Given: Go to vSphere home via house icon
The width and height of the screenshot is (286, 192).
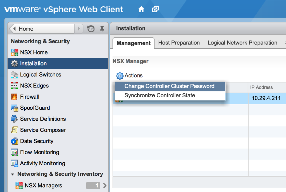Looking at the screenshot, I should pyautogui.click(x=141, y=9).
